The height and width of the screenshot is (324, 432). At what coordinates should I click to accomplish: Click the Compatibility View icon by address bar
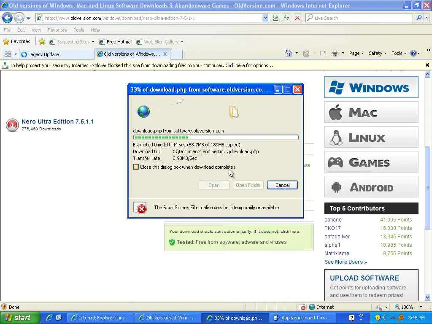(x=275, y=18)
